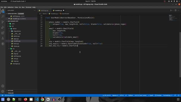Open feedback icon in status bar
The width and height of the screenshot is (181, 102).
pos(175,95)
